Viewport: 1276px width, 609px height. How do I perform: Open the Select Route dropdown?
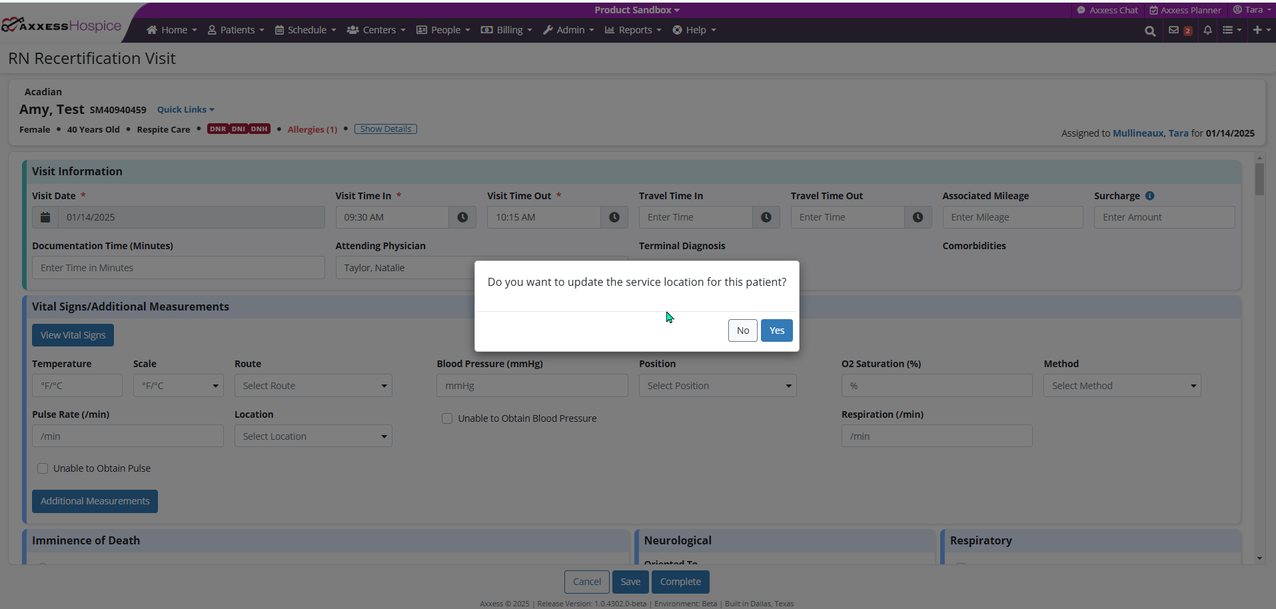click(313, 386)
